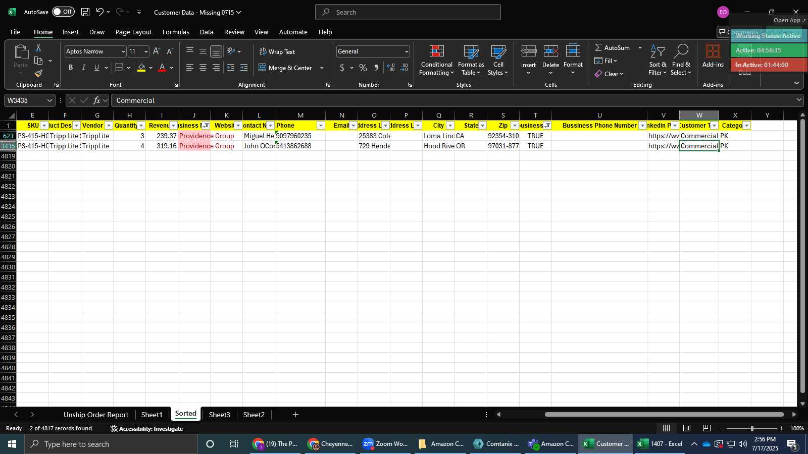The height and width of the screenshot is (454, 808).
Task: Open the Insert ribbon tab
Action: click(x=71, y=32)
